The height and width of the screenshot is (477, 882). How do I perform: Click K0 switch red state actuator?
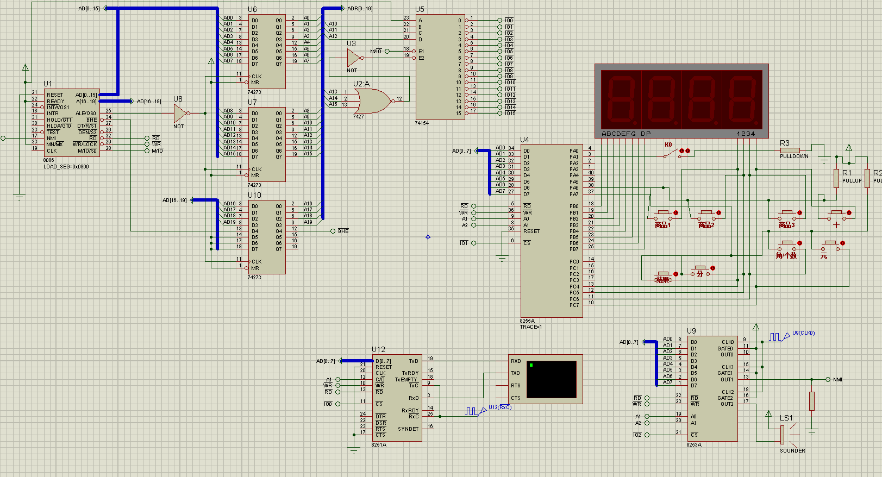click(685, 150)
